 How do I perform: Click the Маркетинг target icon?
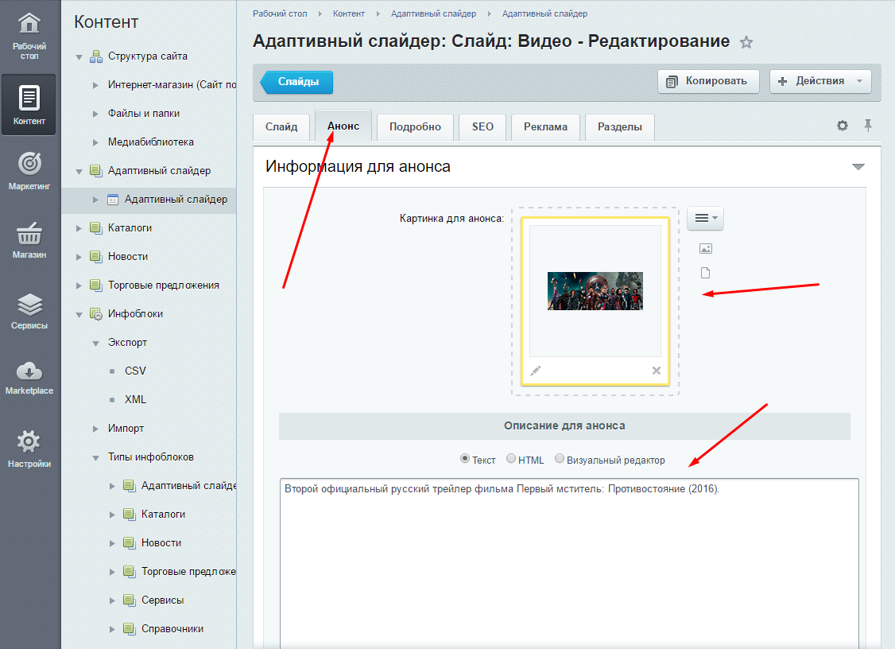[x=29, y=164]
